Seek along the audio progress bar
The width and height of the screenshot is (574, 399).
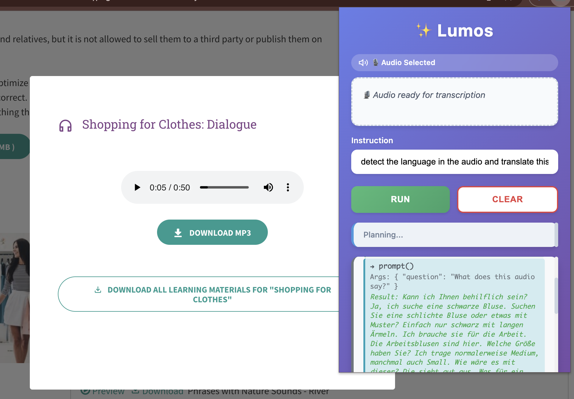click(x=224, y=187)
